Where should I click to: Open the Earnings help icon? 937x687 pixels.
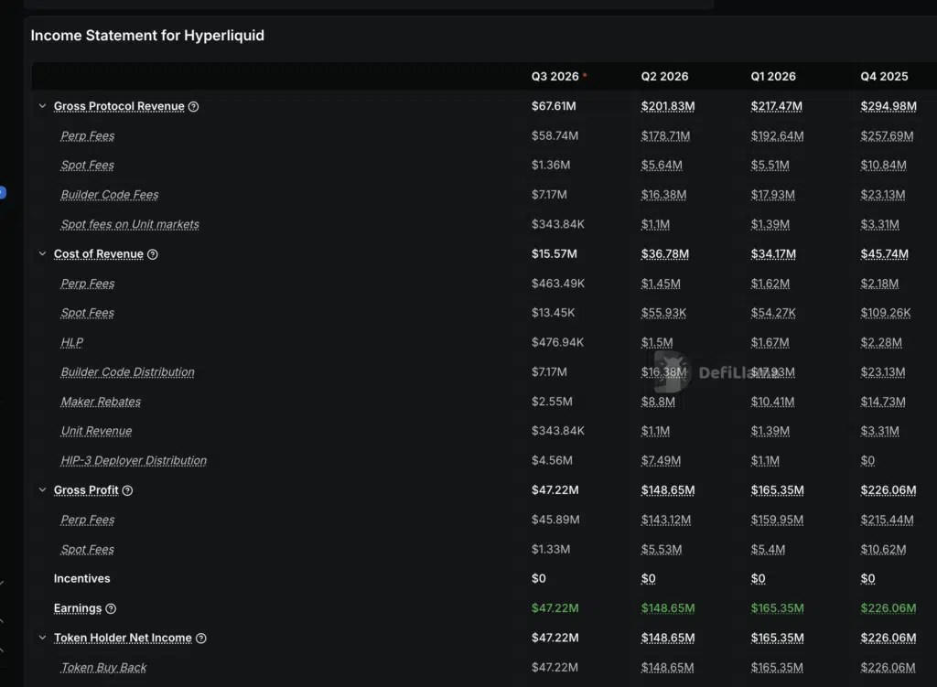pyautogui.click(x=111, y=608)
